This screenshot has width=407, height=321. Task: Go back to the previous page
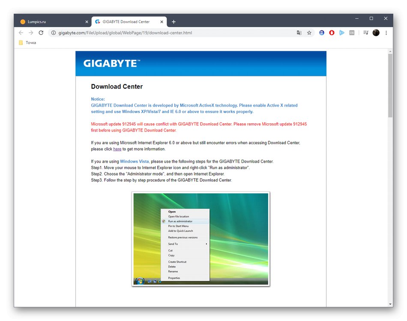[x=21, y=33]
